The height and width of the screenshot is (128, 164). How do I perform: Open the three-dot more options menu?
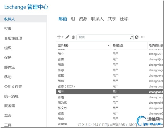(143, 37)
